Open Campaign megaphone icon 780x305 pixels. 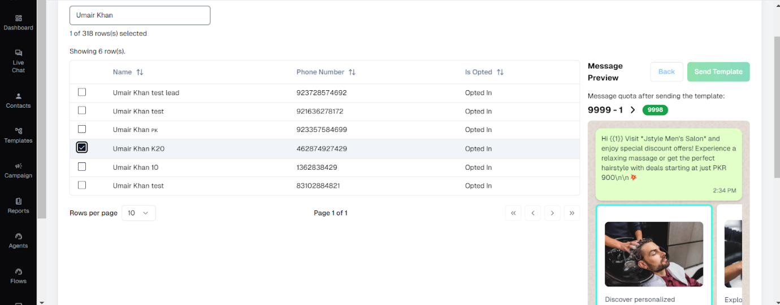(x=19, y=166)
